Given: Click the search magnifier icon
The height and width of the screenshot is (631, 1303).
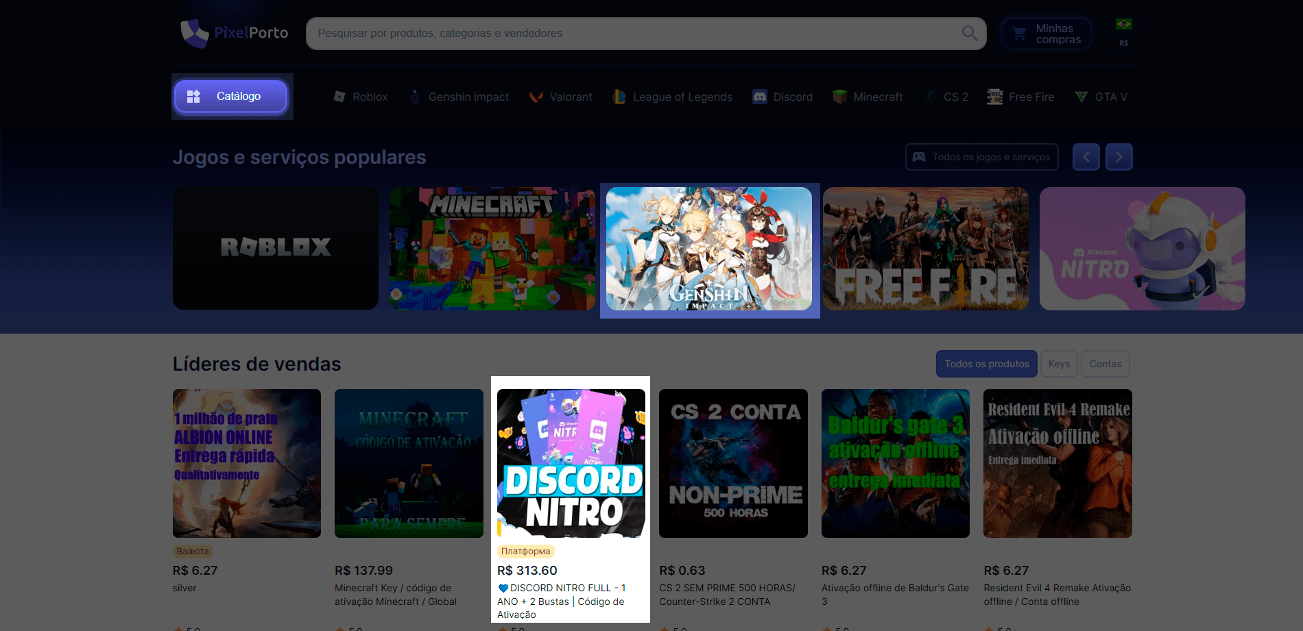Looking at the screenshot, I should tap(970, 33).
